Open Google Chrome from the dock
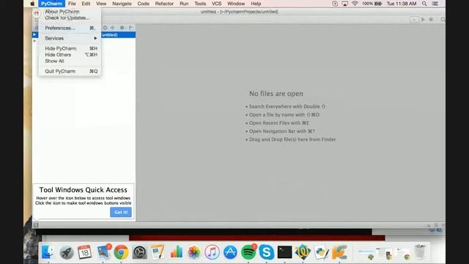Viewport: 469px width, 264px height. coord(121,252)
